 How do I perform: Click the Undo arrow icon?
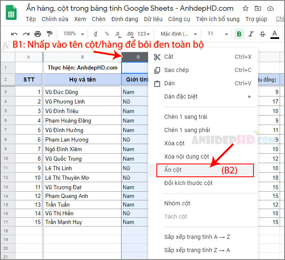15,34
